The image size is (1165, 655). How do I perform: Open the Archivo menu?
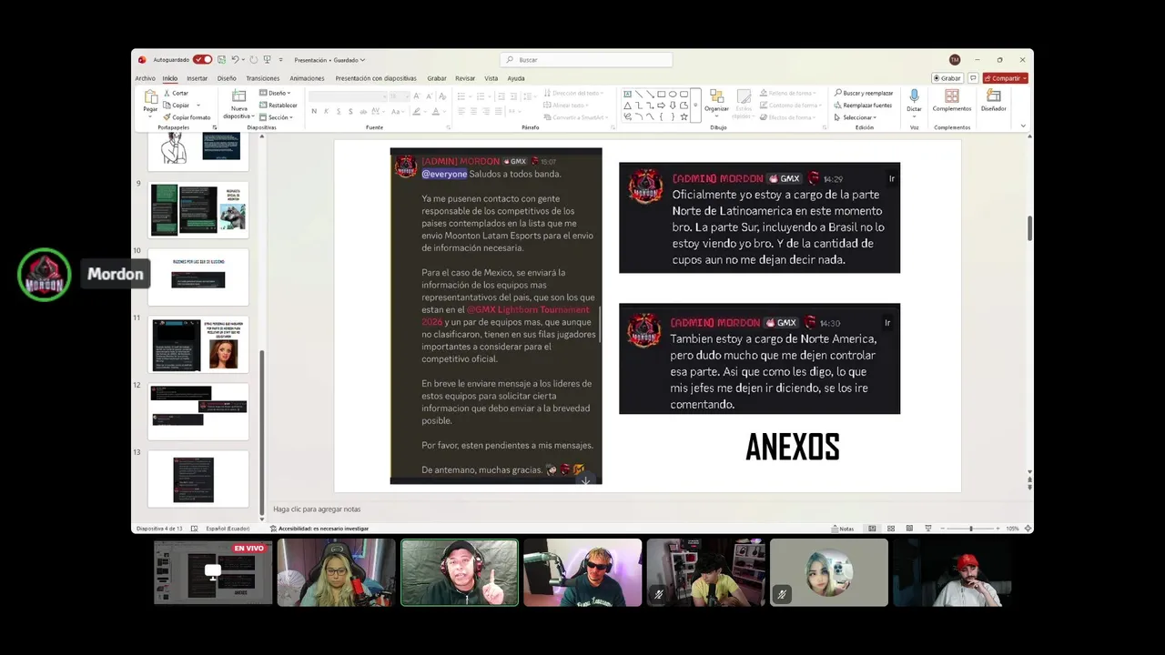[x=146, y=78]
